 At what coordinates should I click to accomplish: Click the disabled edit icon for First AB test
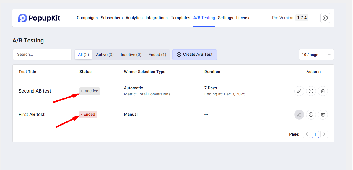(299, 115)
